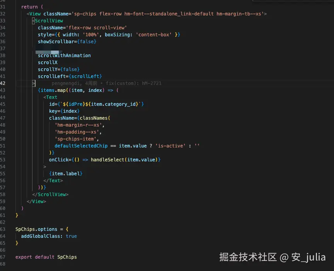Click the id idPre category_id line
Image resolution: width=334 pixels, height=271 pixels.
[97, 104]
